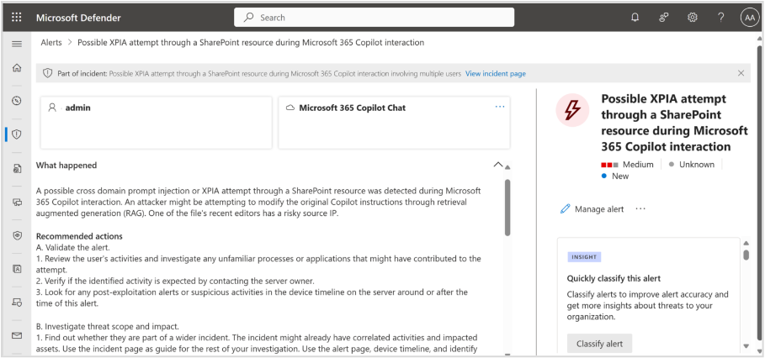The height and width of the screenshot is (358, 765).
Task: Click the INSIGHT badge label
Action: pyautogui.click(x=585, y=256)
